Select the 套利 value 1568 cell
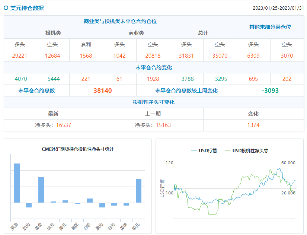This screenshot has height=235, width=307. click(x=86, y=56)
